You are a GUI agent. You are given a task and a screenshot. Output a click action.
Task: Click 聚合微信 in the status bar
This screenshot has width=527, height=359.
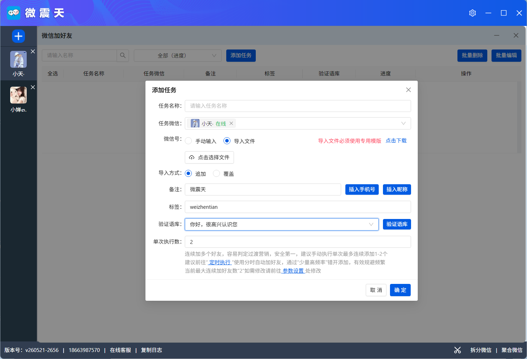(x=512, y=350)
